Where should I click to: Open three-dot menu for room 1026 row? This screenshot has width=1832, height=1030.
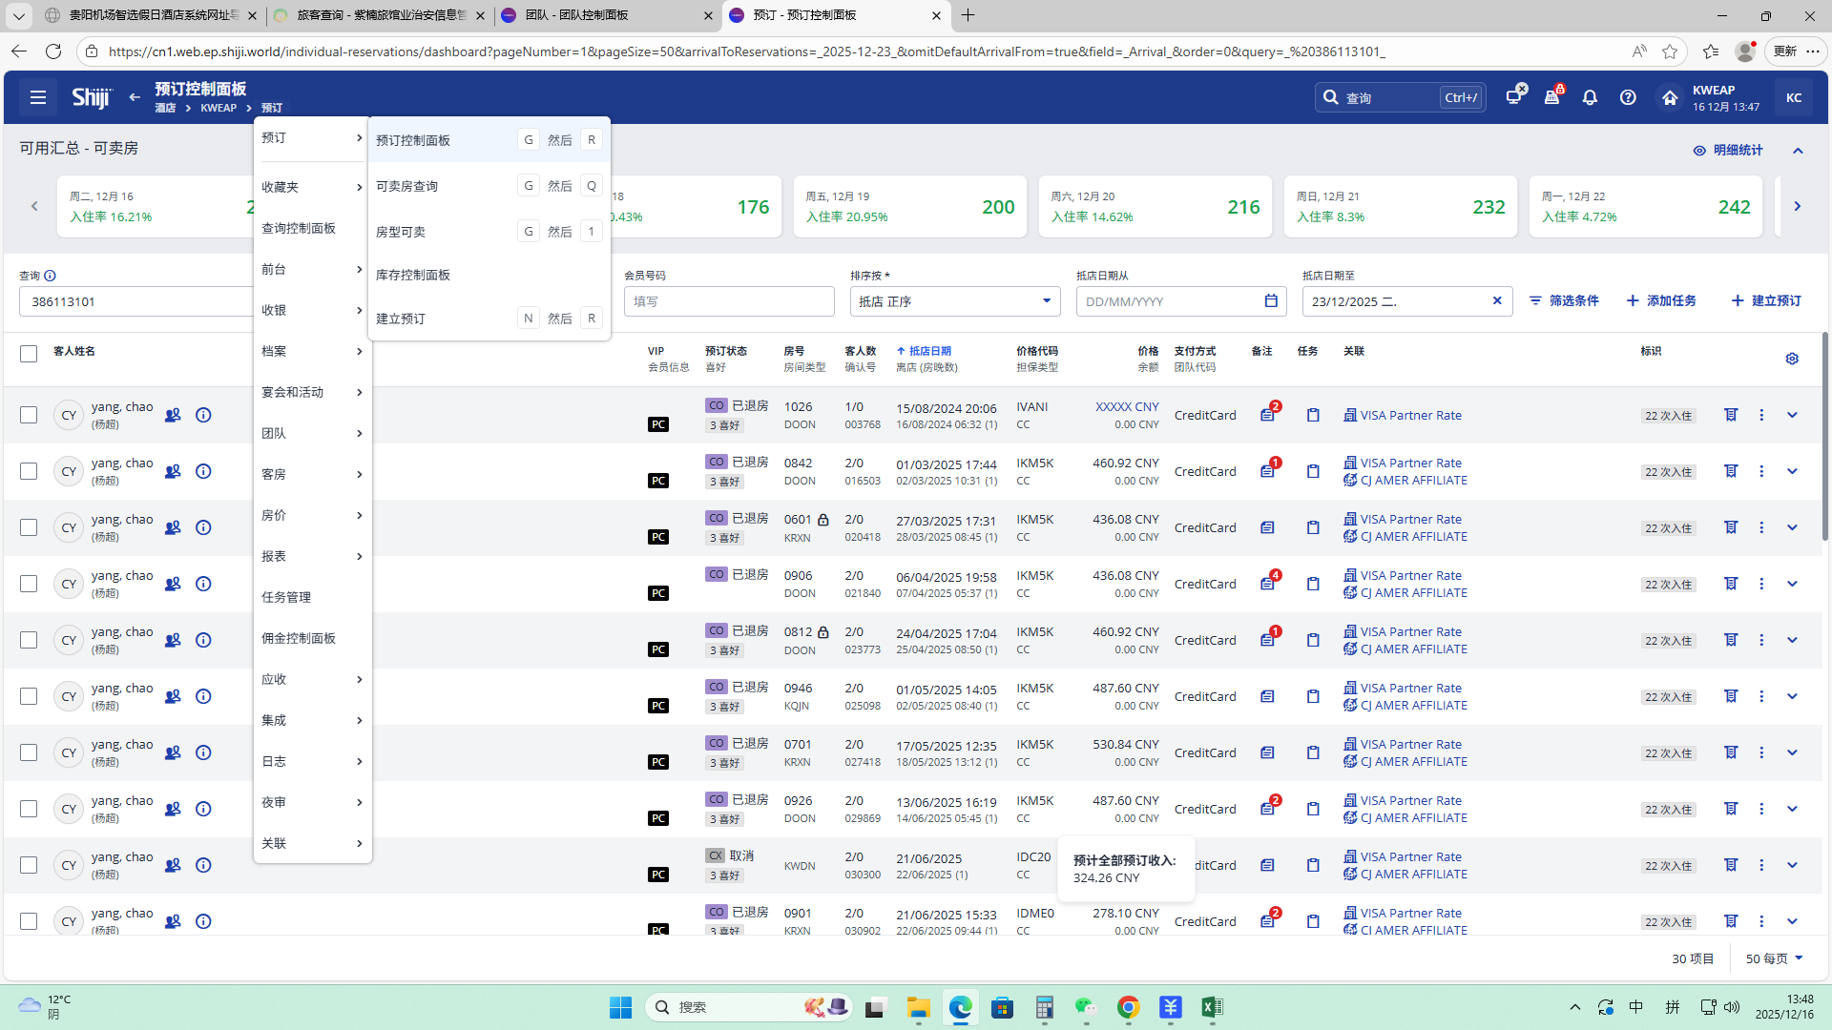pyautogui.click(x=1761, y=415)
